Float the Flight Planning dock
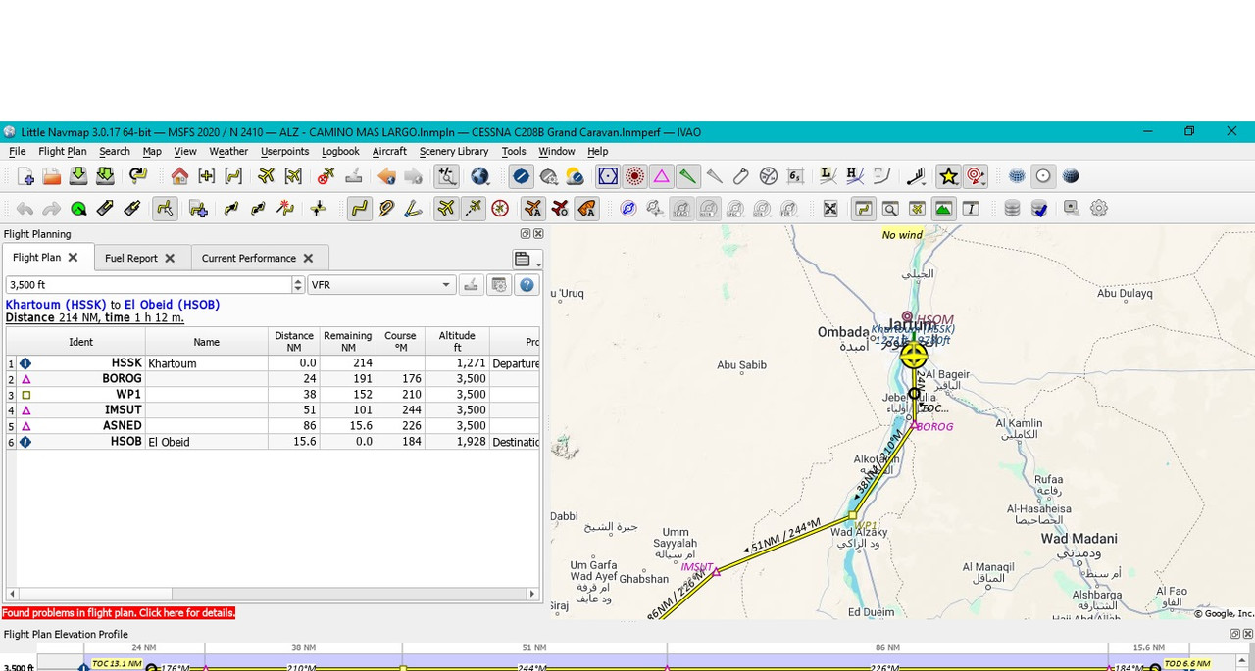 point(525,234)
